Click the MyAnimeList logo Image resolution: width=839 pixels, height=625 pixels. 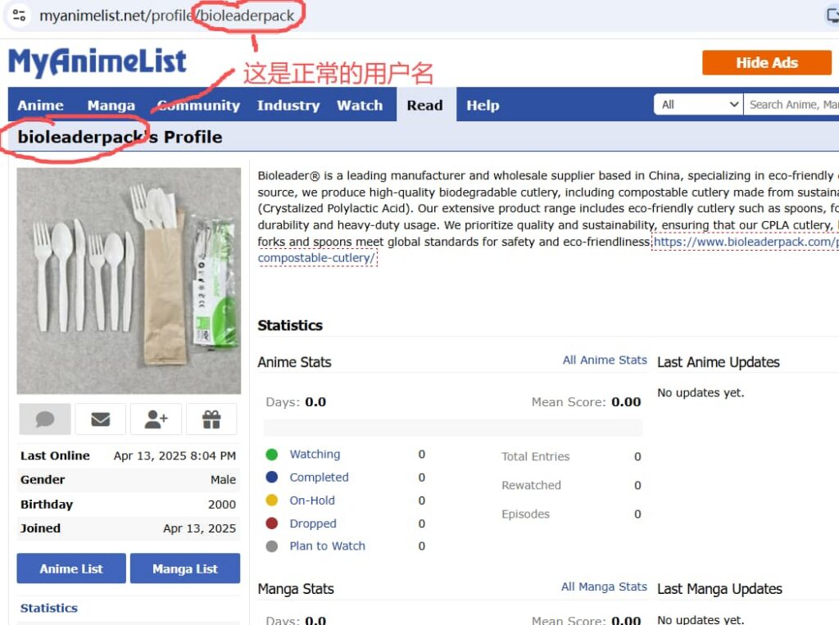tap(97, 61)
